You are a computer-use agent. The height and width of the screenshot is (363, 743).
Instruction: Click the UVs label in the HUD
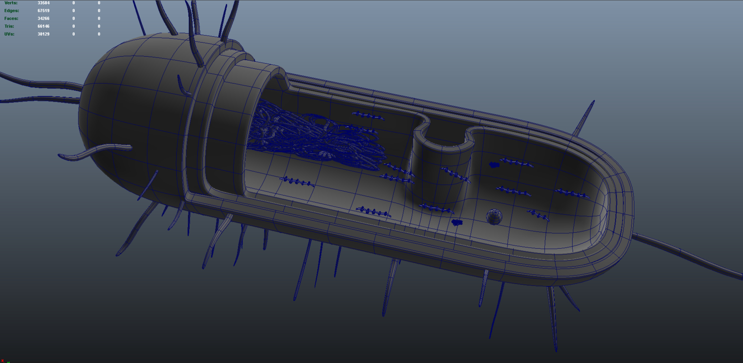point(10,34)
